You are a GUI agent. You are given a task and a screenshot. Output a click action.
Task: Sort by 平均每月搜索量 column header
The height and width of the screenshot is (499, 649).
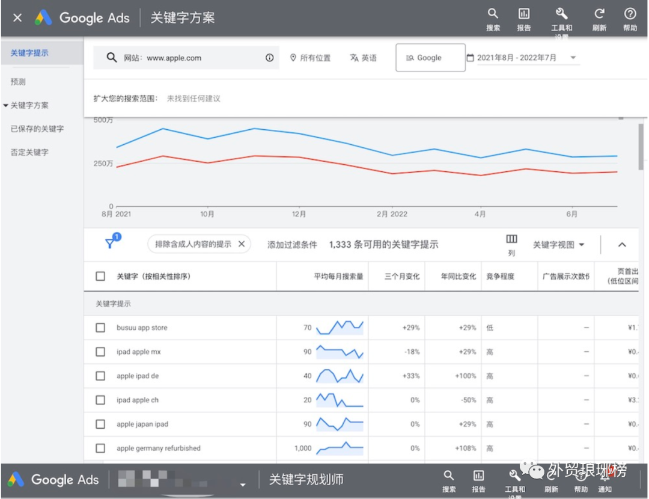point(338,276)
